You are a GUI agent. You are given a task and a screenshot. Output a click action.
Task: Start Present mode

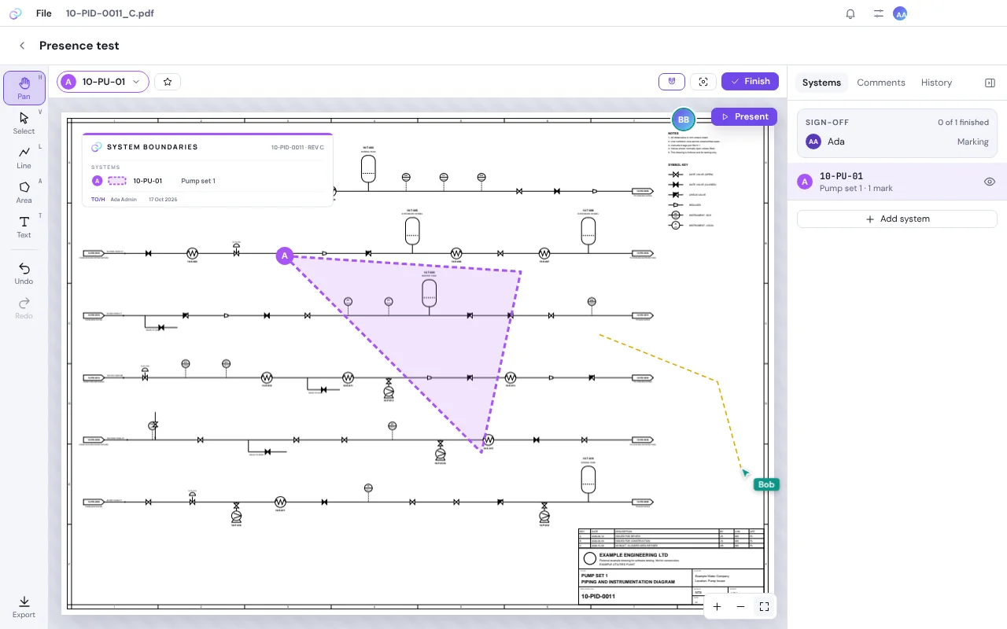click(x=744, y=116)
